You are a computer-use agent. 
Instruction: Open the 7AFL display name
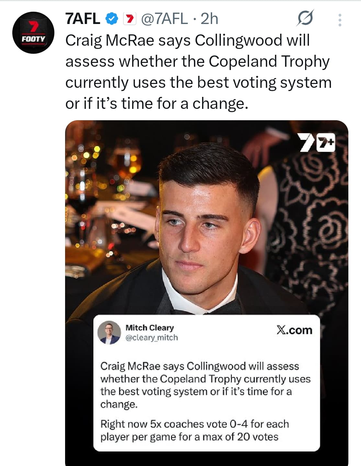pyautogui.click(x=83, y=19)
